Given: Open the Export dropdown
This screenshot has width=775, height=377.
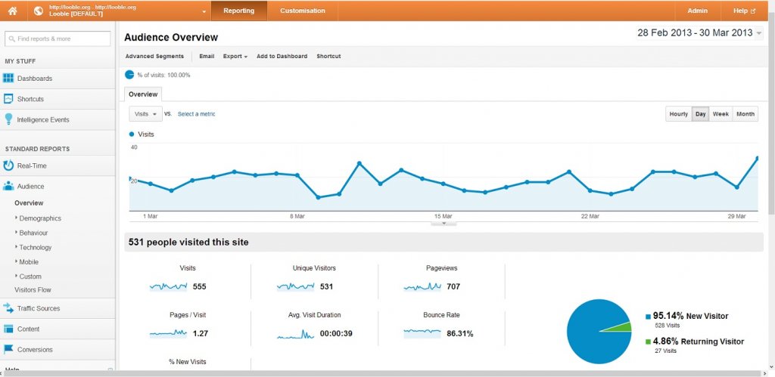Looking at the screenshot, I should (x=235, y=56).
